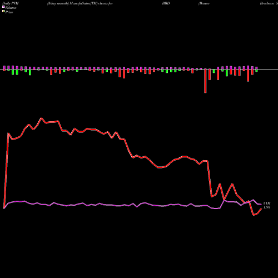The width and height of the screenshot is (278, 278).
Task: Click the tallest red downward volume bar
Action: point(205,81)
